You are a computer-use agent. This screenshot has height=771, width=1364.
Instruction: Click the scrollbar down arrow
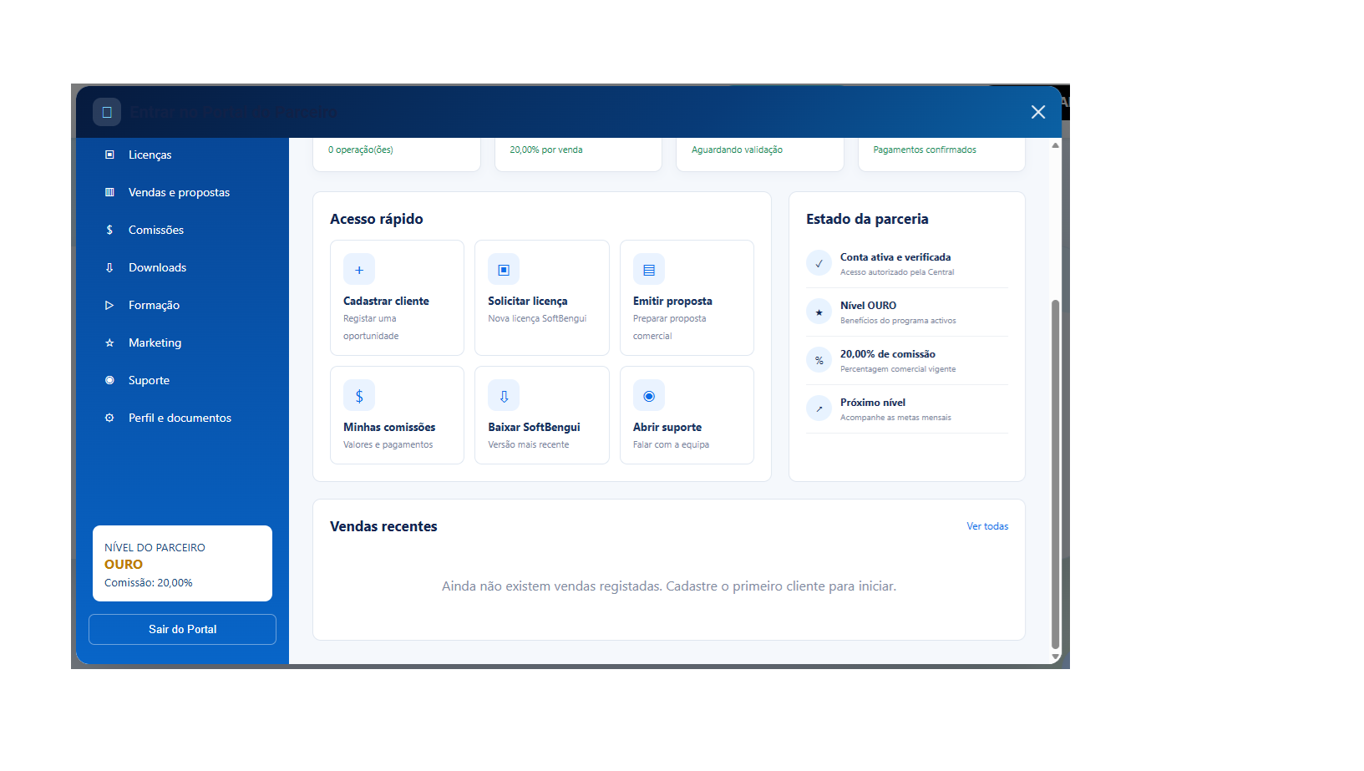[1055, 657]
